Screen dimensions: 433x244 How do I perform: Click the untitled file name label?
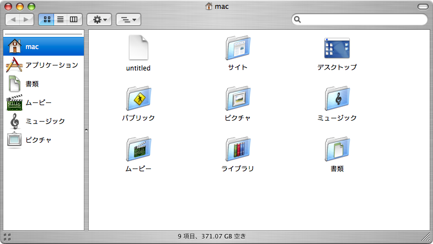138,68
